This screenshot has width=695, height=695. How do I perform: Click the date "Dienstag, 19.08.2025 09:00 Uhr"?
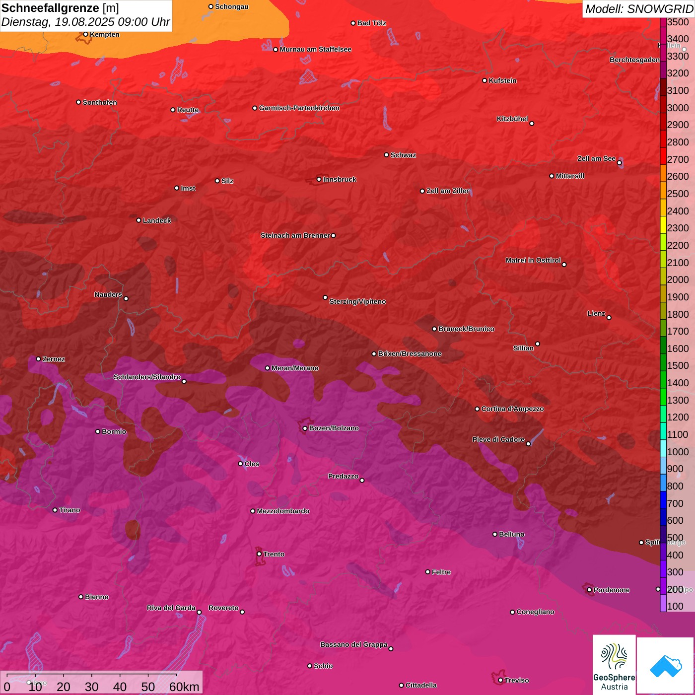85,22
